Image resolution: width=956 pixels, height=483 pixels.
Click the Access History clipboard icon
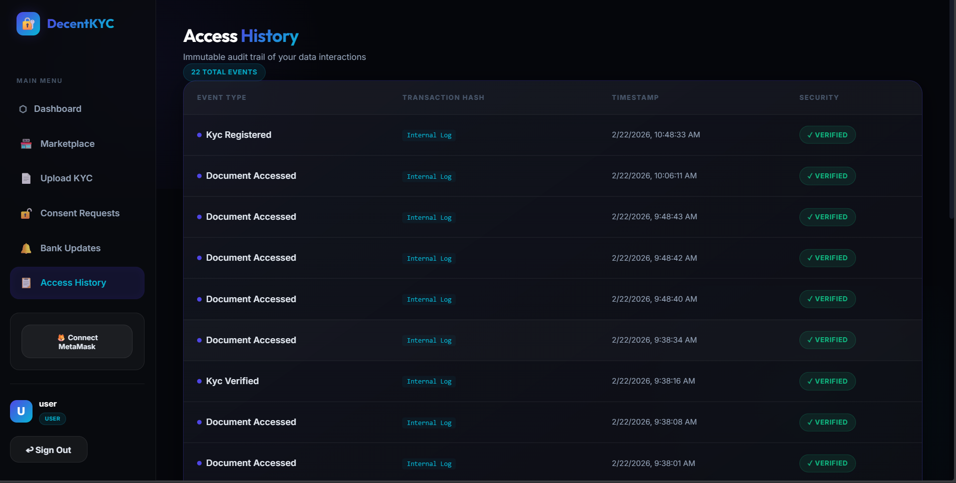click(27, 283)
